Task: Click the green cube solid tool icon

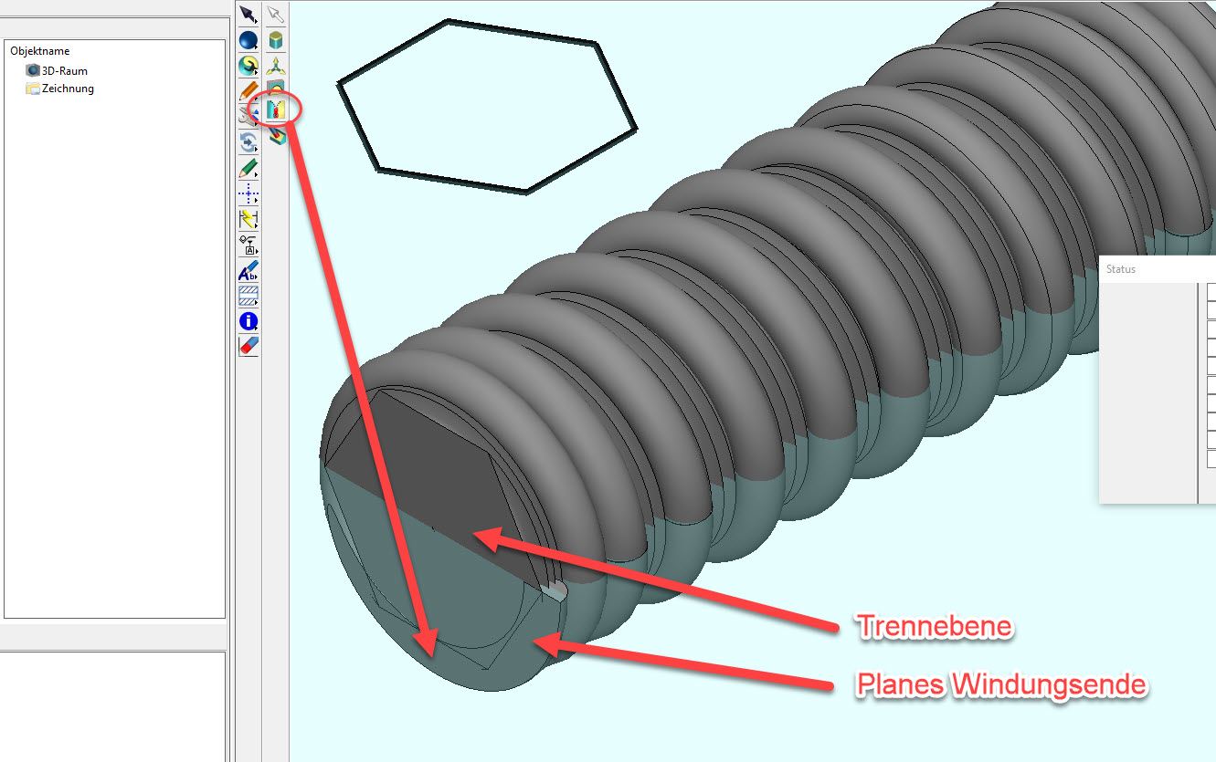Action: tap(276, 40)
